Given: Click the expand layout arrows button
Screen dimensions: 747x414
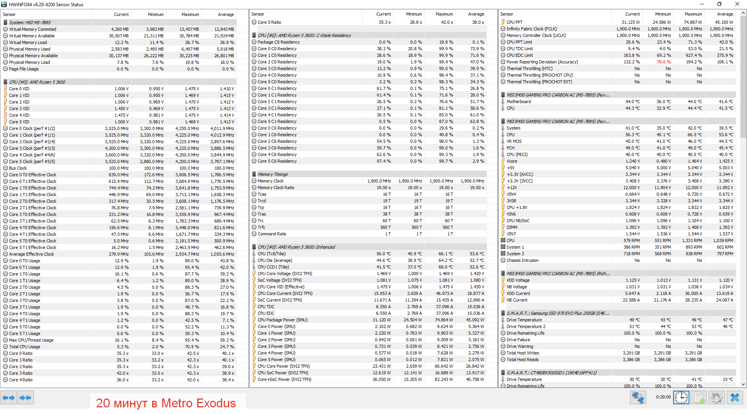Looking at the screenshot, I should coord(9,398).
